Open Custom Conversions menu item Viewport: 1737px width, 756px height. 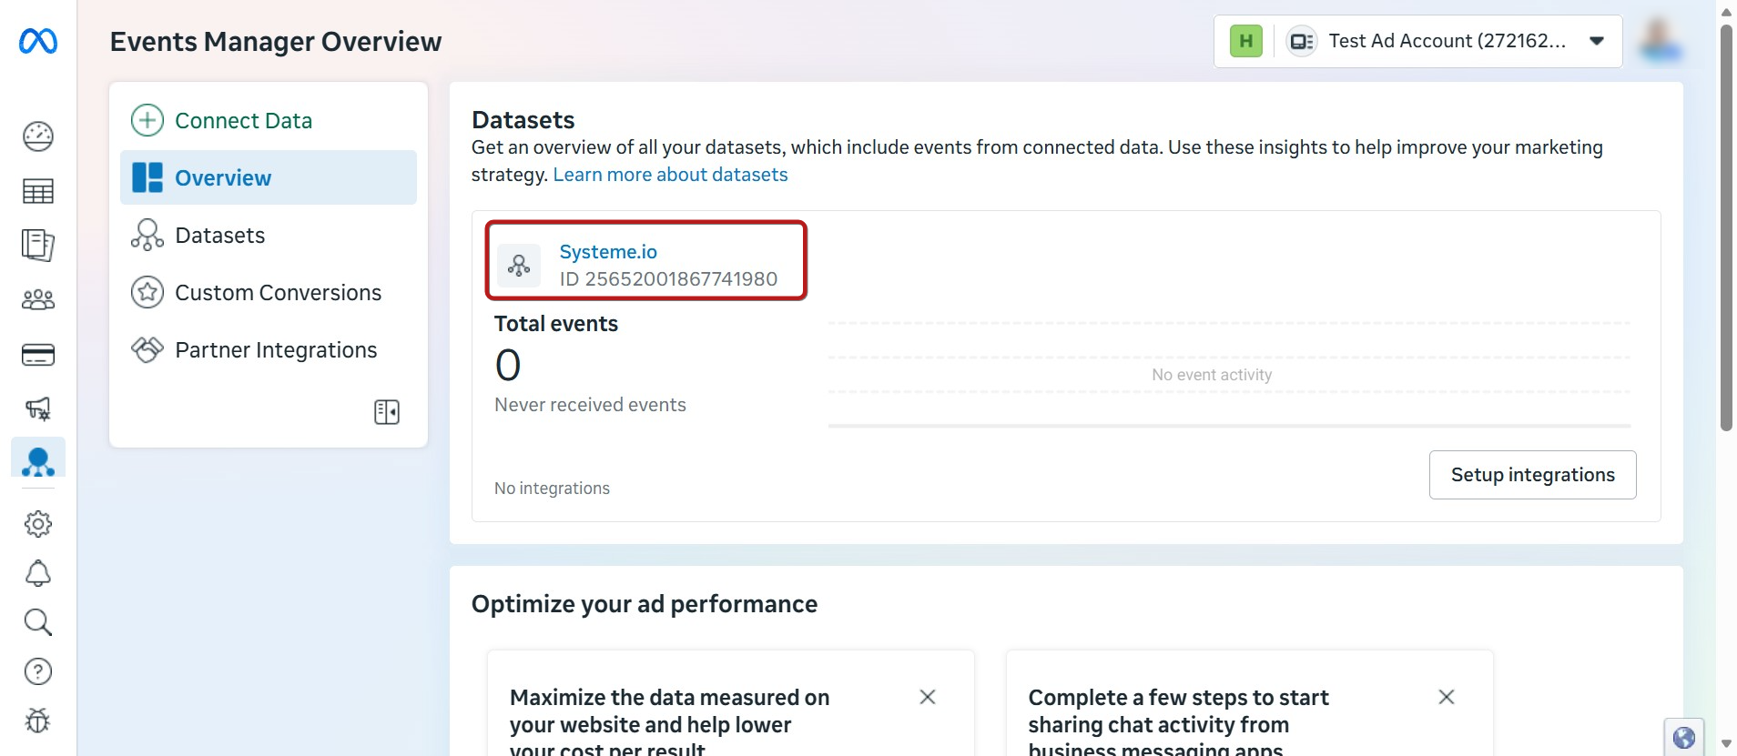pos(269,292)
